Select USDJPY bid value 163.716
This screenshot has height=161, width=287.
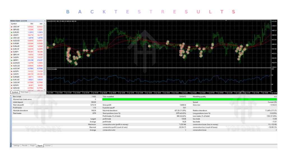point(30,35)
